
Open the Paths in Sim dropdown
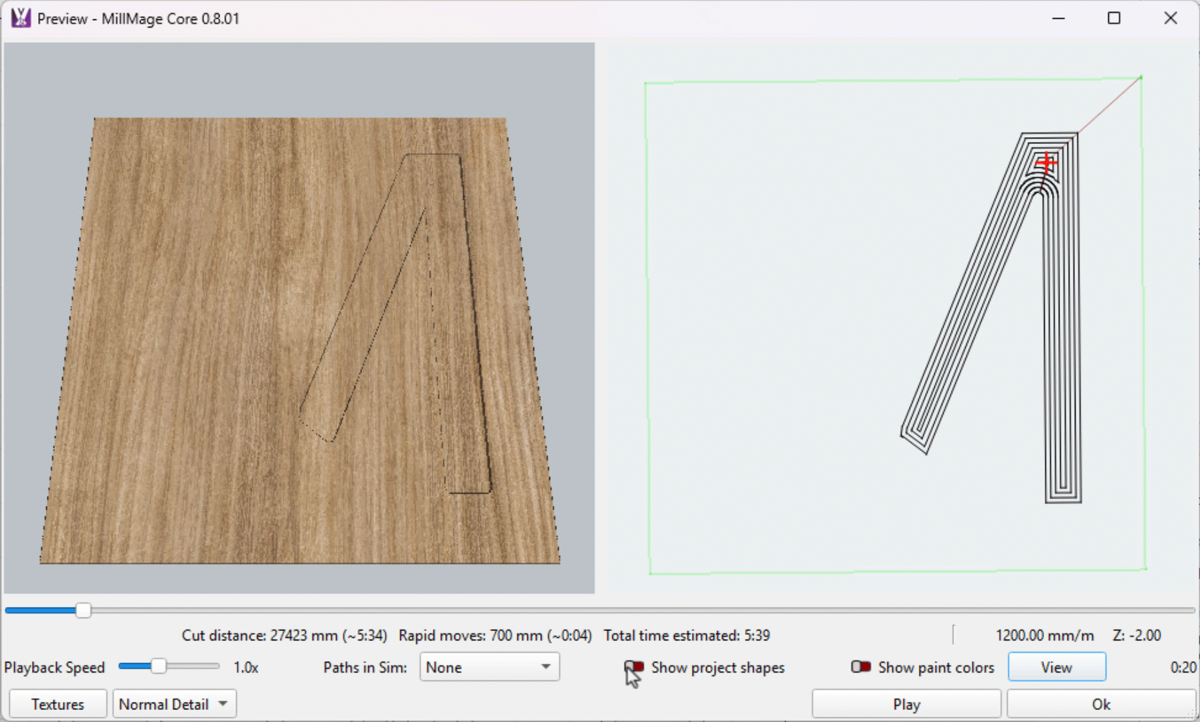coord(489,667)
